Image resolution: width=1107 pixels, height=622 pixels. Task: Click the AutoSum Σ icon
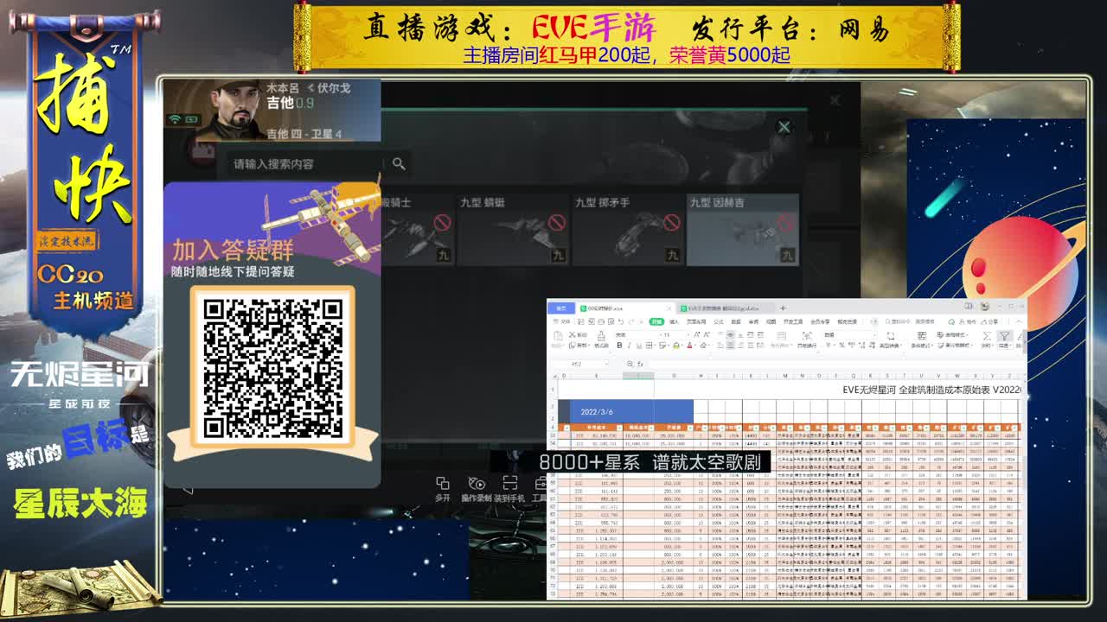pos(987,337)
